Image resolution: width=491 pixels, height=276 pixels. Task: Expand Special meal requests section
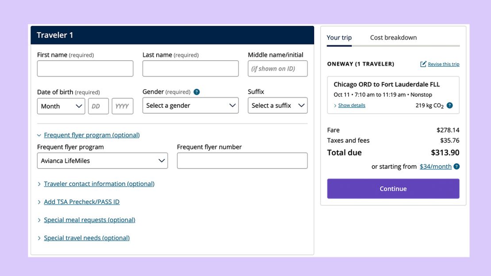tap(89, 220)
